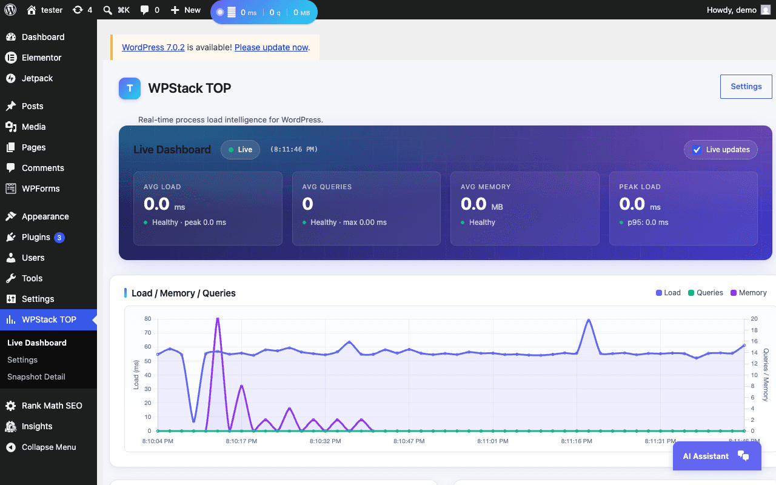Follow the Please update now link
Screen dimensions: 776x485
(271, 47)
